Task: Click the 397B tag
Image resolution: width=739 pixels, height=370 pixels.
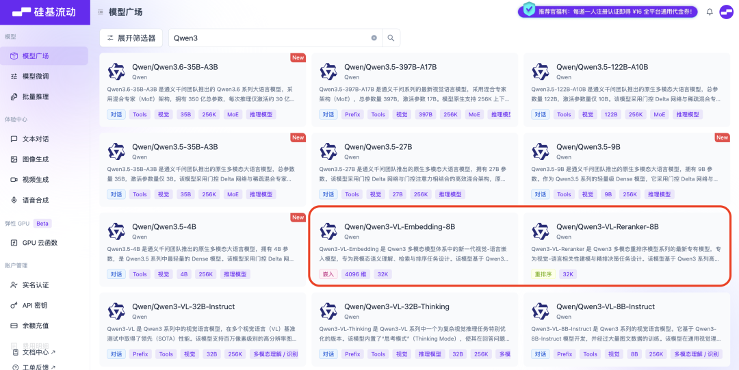Action: click(426, 114)
